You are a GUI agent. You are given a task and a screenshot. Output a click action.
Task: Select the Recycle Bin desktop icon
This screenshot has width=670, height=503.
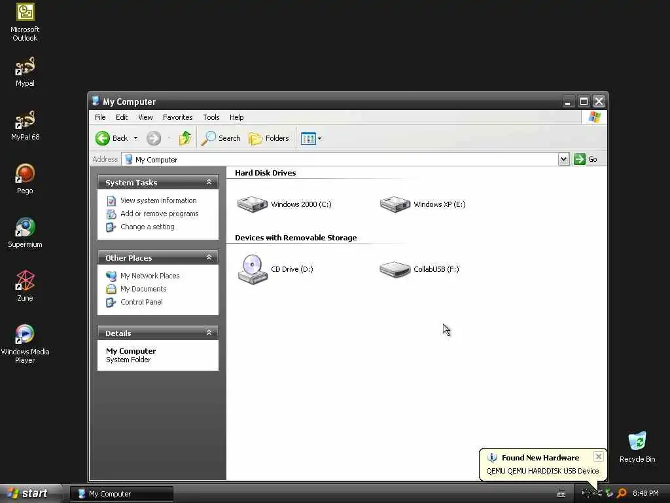click(x=637, y=447)
